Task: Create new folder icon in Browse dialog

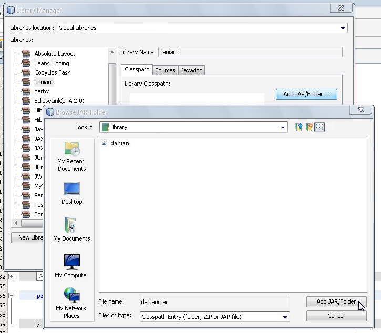Action: point(309,127)
